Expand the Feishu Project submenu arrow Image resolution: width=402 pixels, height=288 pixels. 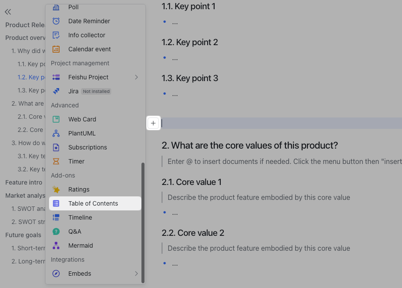pyautogui.click(x=136, y=77)
